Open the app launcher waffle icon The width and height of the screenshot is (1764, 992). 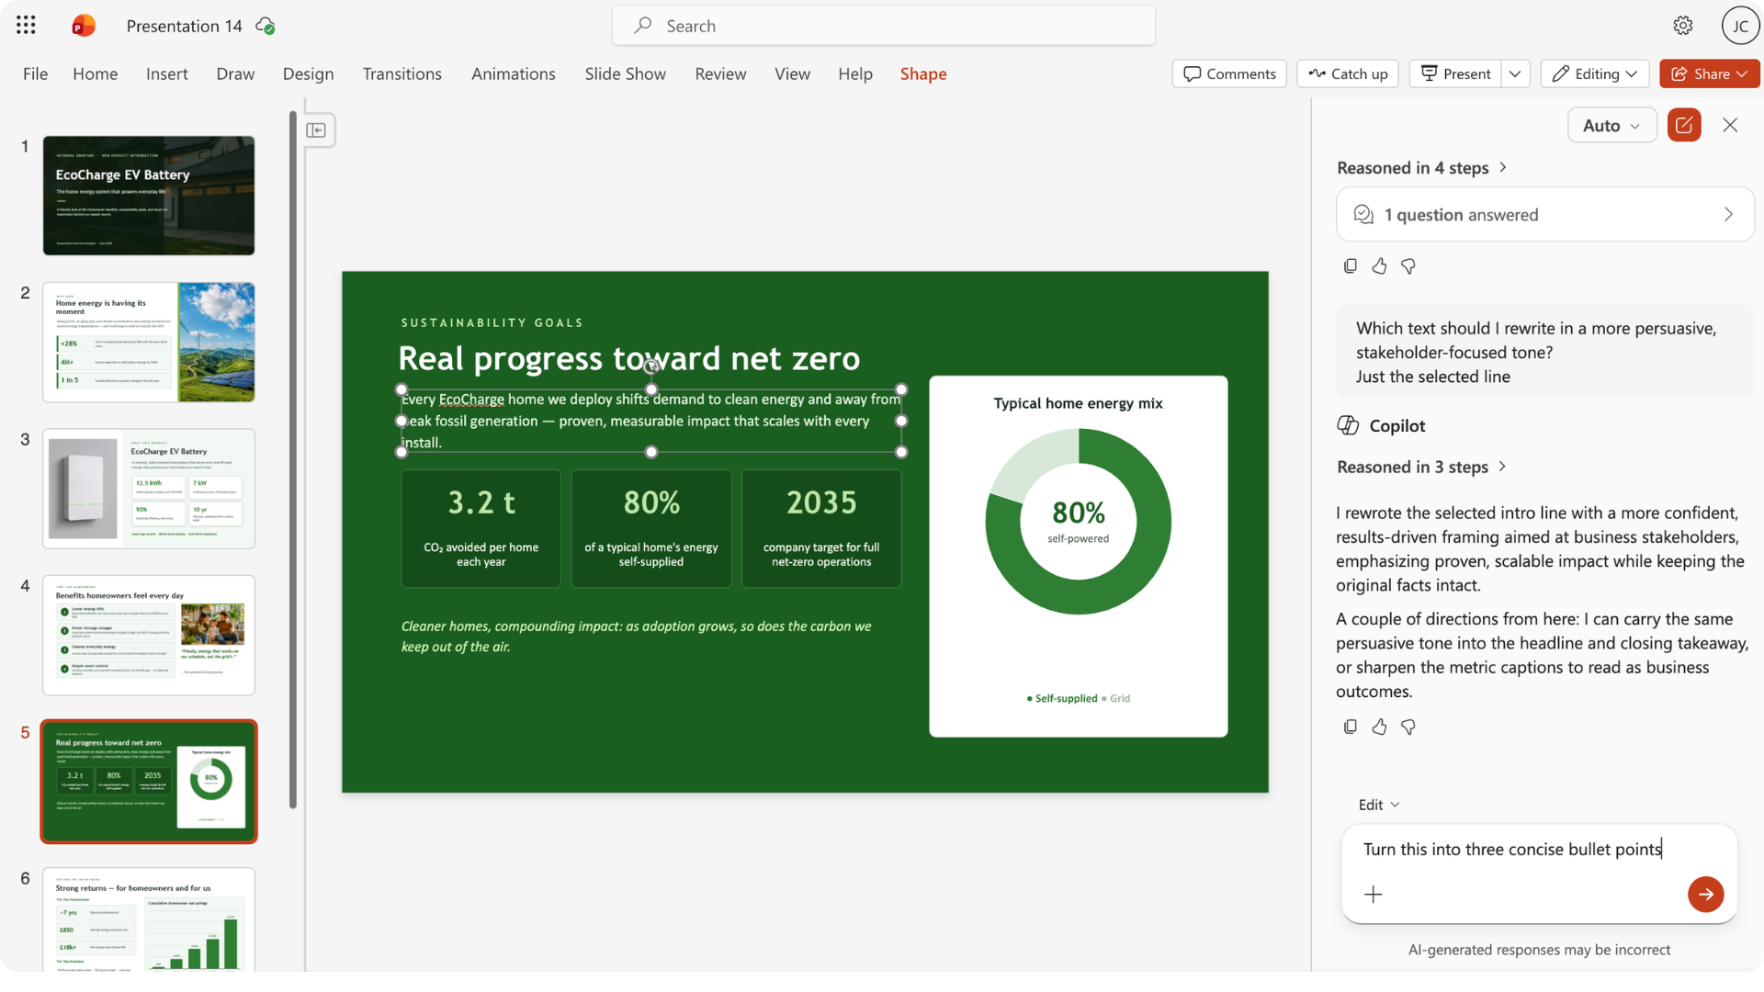point(26,26)
